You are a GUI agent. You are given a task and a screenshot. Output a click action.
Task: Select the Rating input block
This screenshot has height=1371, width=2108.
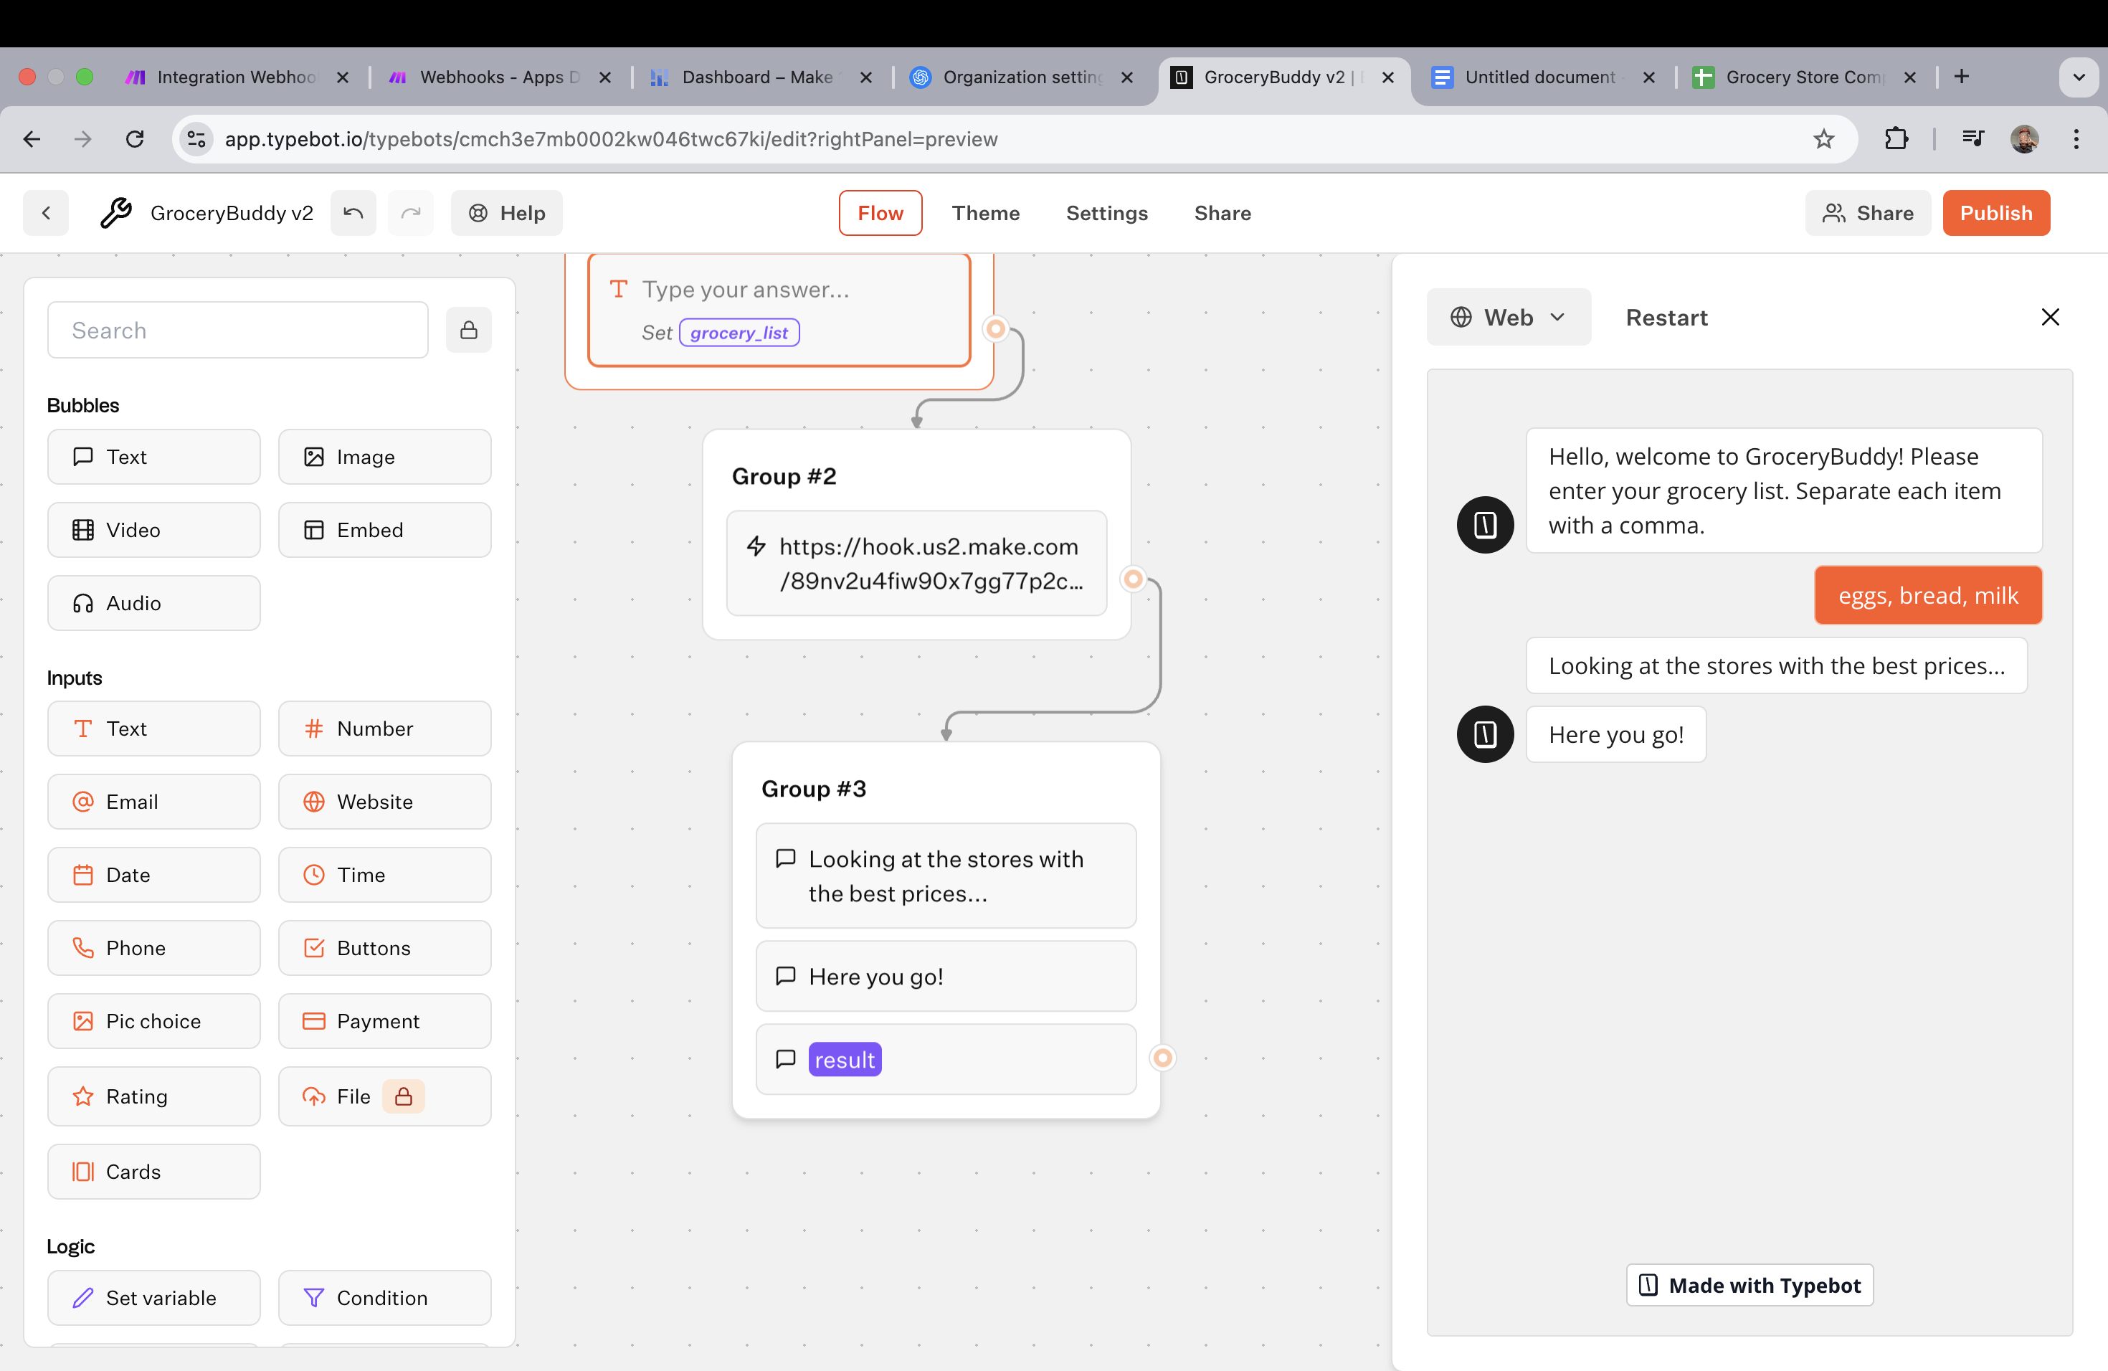coord(153,1096)
